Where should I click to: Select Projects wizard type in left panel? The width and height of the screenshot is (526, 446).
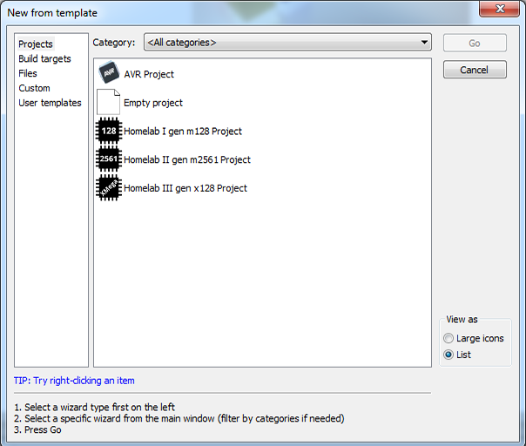(x=36, y=44)
